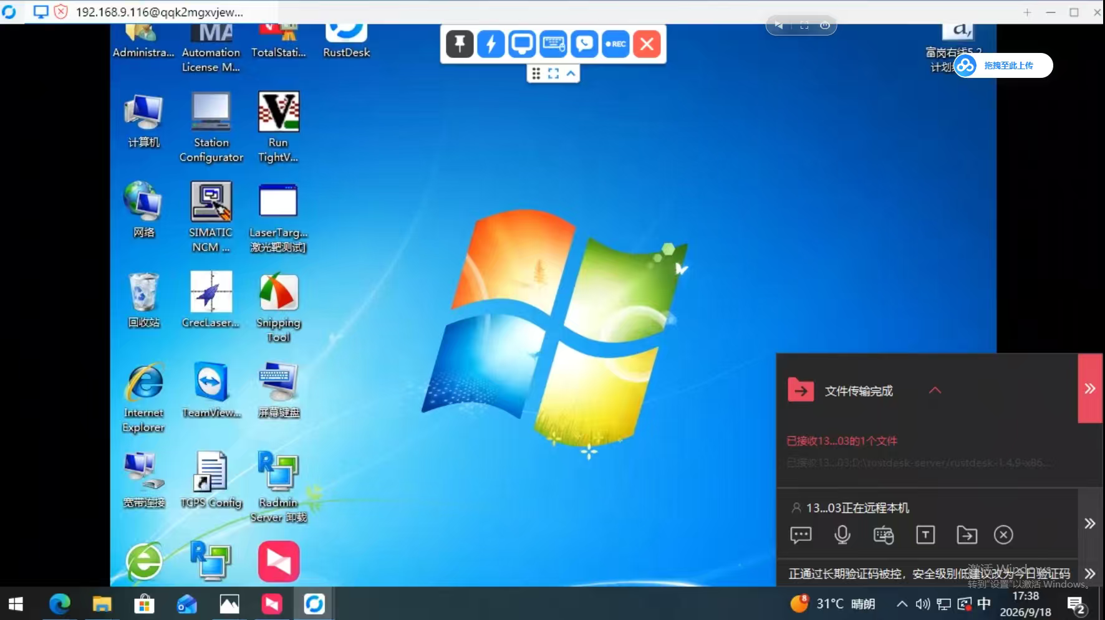Open the 计算机 (Computer) desktop icon

[x=144, y=122]
